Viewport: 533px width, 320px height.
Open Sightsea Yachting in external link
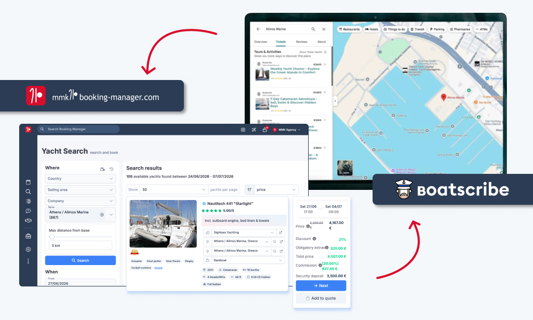[x=281, y=233]
